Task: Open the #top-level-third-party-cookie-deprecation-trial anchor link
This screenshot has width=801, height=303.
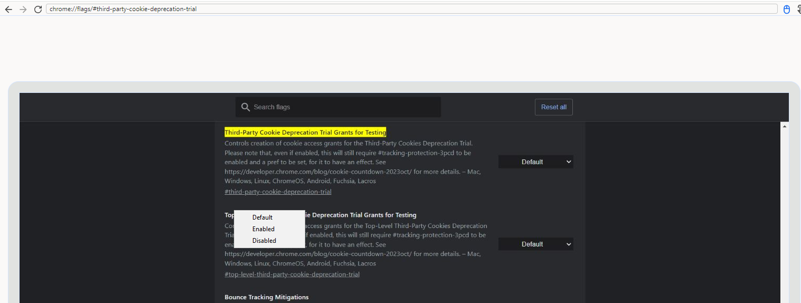Action: point(291,274)
